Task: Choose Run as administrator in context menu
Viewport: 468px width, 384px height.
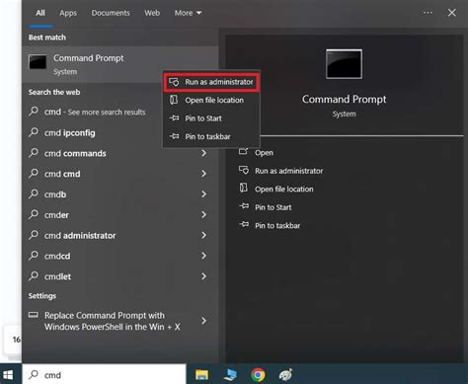Action: coord(211,82)
